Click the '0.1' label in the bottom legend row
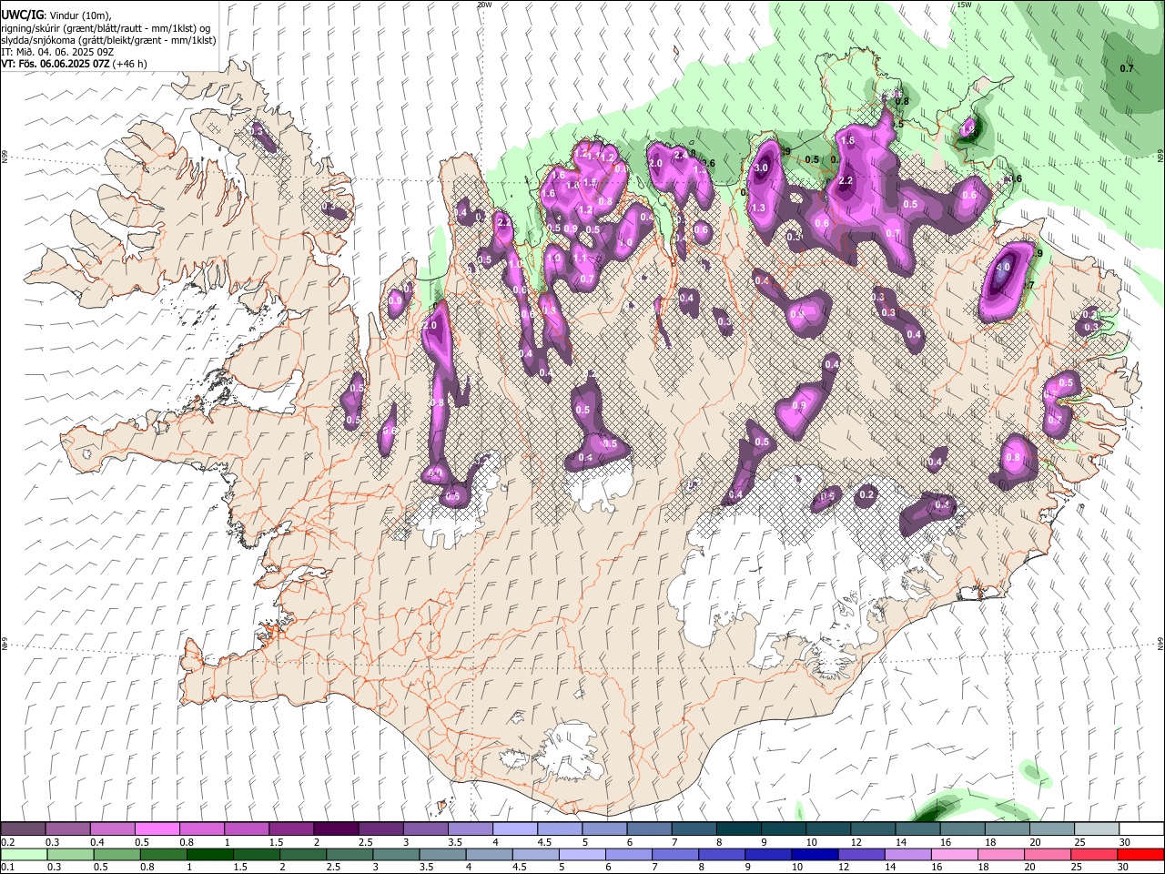This screenshot has width=1165, height=874. [x=7, y=868]
